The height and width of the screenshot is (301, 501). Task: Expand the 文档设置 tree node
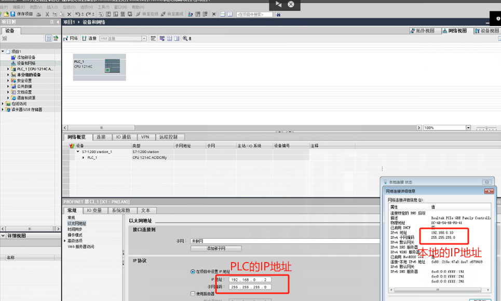[x=8, y=92]
